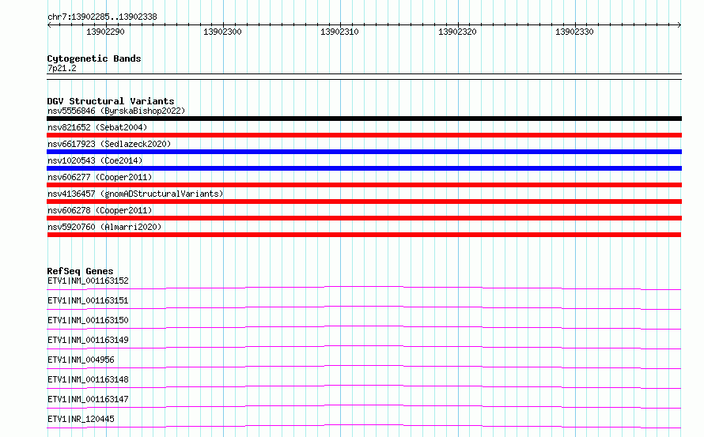Select the 7p21.2 band label
704x437 pixels.
[x=62, y=68]
